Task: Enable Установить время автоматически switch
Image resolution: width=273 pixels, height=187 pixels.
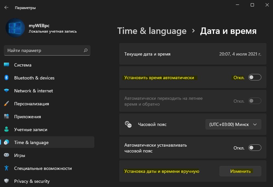Action: [x=255, y=77]
